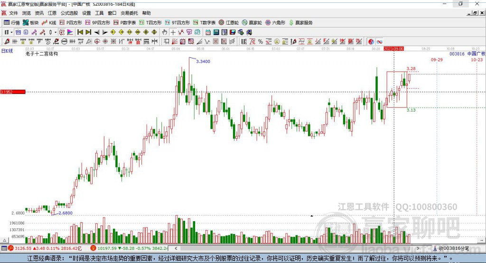Jump to the last bar icon
This screenshot has height=263, width=486.
click(88, 32)
